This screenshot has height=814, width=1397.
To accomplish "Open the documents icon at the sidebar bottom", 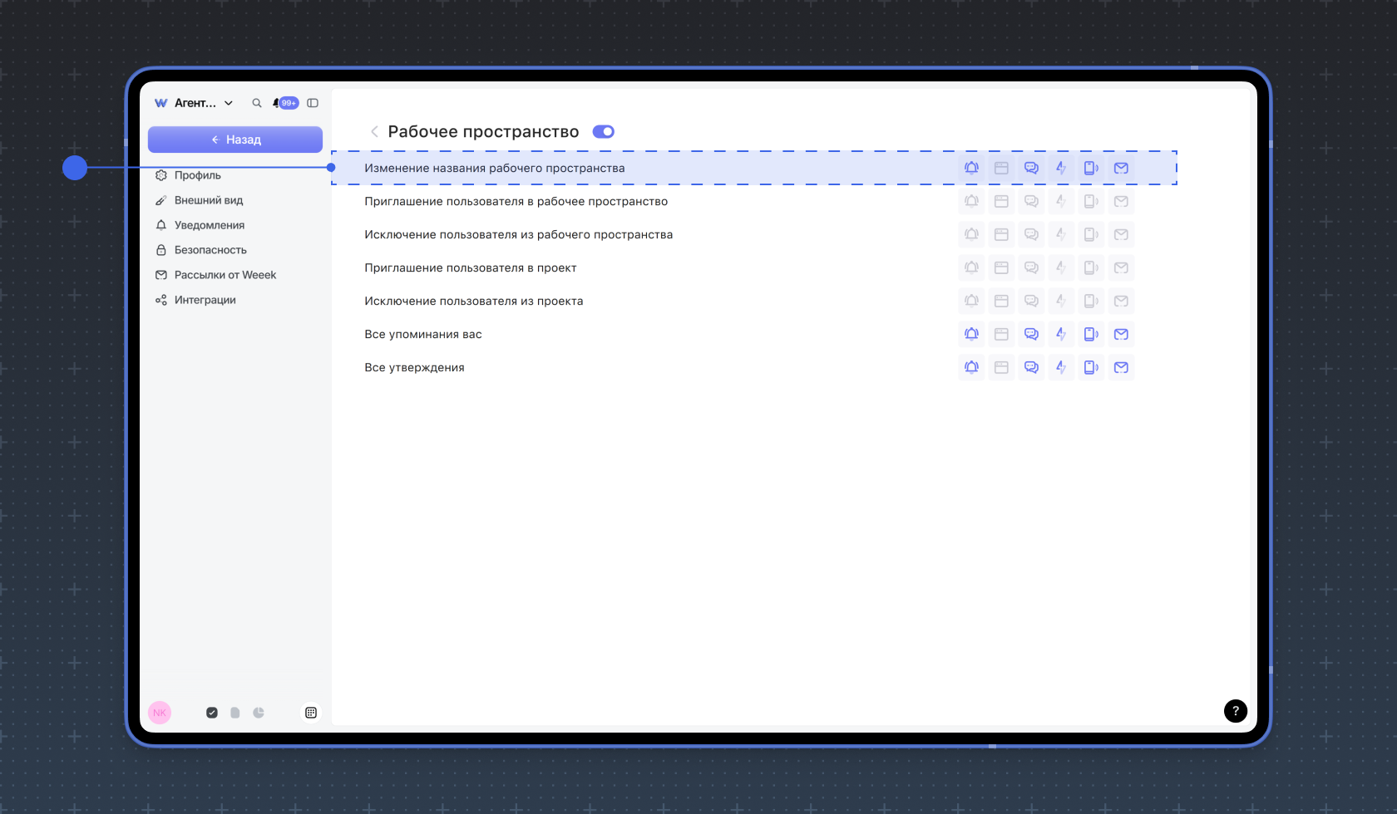I will (235, 713).
